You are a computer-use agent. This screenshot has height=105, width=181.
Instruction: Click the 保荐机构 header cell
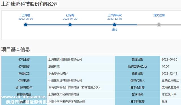(24, 81)
